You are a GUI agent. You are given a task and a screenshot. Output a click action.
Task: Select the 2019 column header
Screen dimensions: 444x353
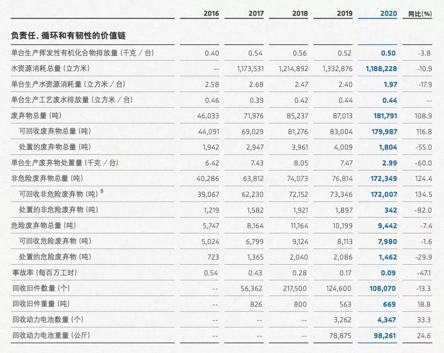click(345, 13)
